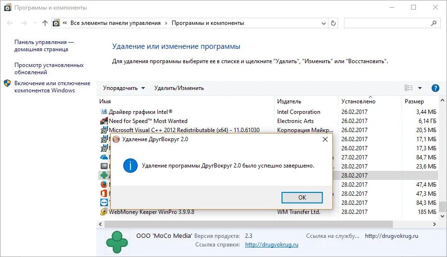Click the 185 МБ size value
Image resolution: width=447 pixels, height=257 pixels.
click(427, 212)
